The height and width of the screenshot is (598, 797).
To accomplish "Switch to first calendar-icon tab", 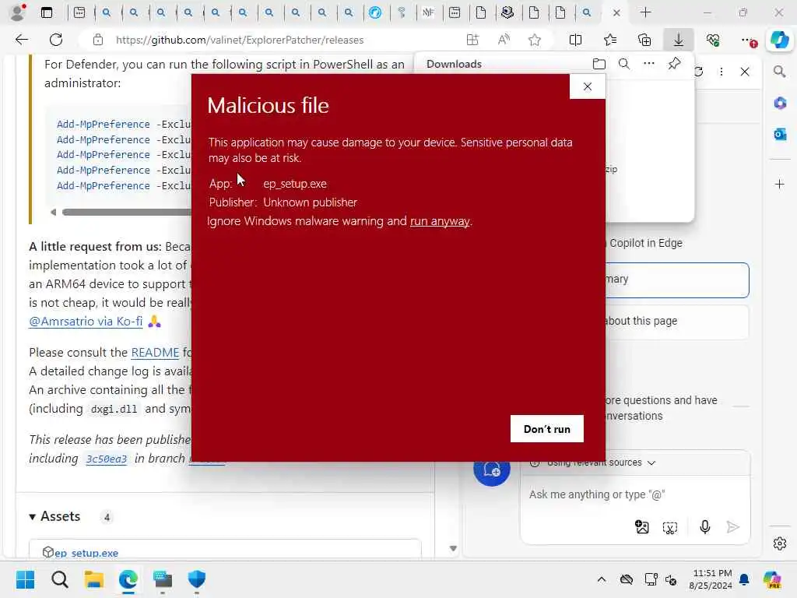I will click(79, 12).
